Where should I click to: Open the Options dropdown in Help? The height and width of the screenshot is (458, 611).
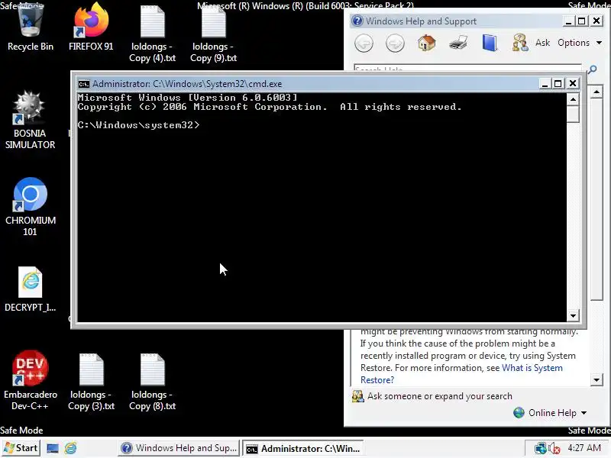click(x=580, y=43)
